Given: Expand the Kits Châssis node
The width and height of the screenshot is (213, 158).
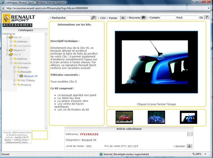Looking at the screenshot, I should (x=14, y=80).
